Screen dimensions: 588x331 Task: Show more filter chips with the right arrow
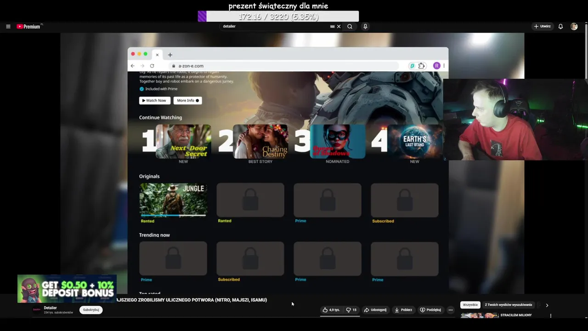pos(547,305)
